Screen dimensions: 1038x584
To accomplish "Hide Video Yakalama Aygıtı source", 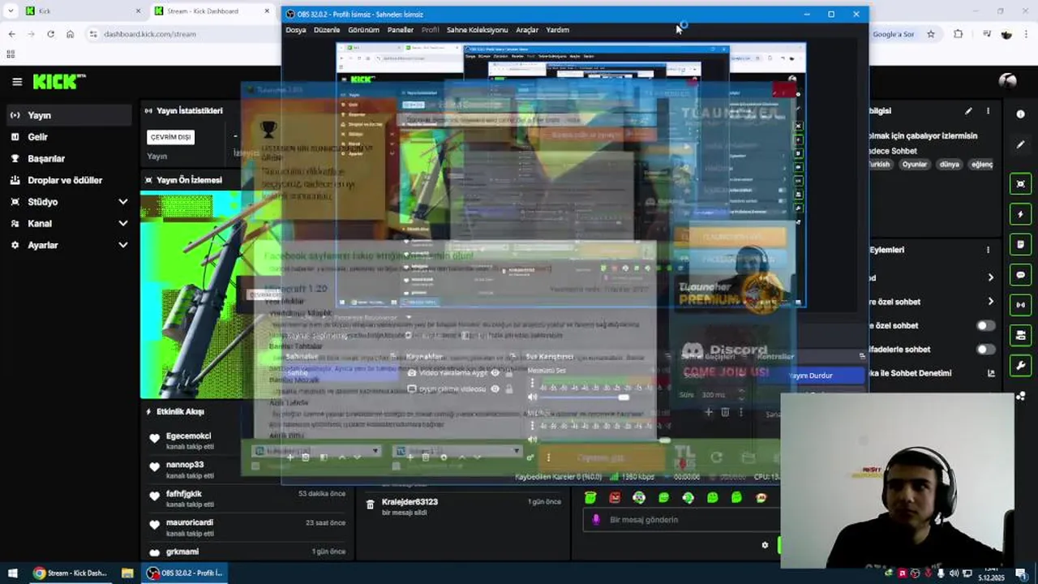I will pyautogui.click(x=495, y=373).
